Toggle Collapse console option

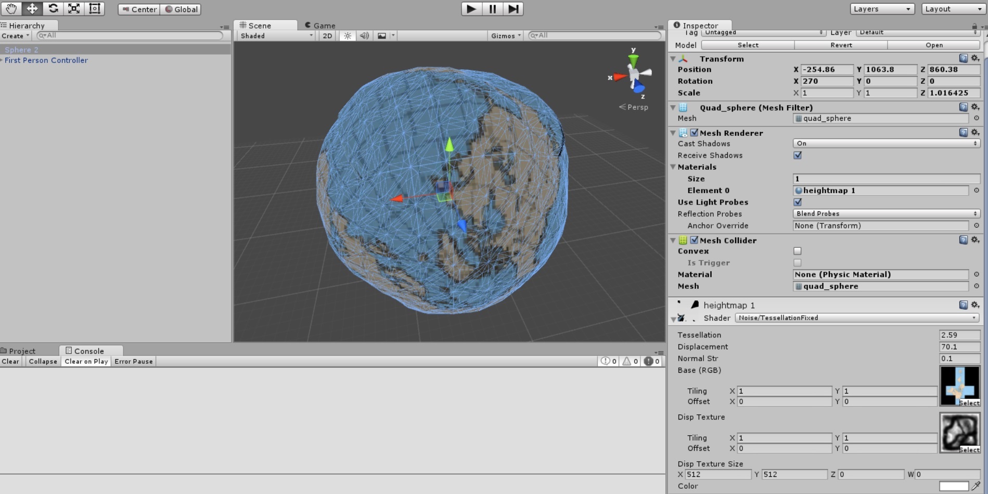point(43,361)
